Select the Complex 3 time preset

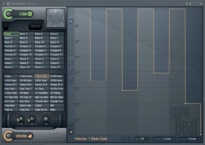42,46
